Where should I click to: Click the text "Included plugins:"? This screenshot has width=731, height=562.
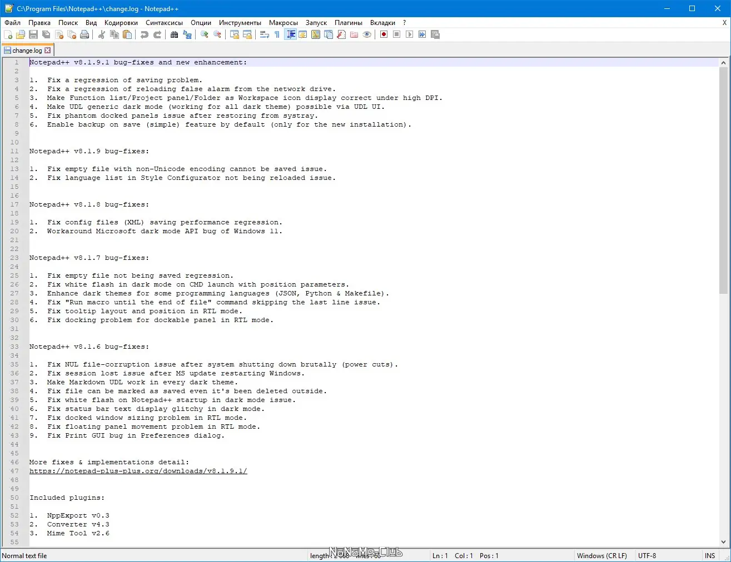coord(67,498)
